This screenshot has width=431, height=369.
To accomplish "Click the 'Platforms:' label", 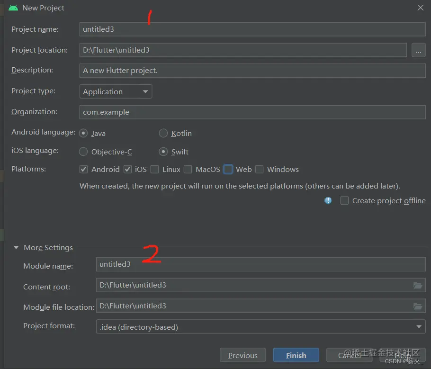I will pyautogui.click(x=28, y=169).
